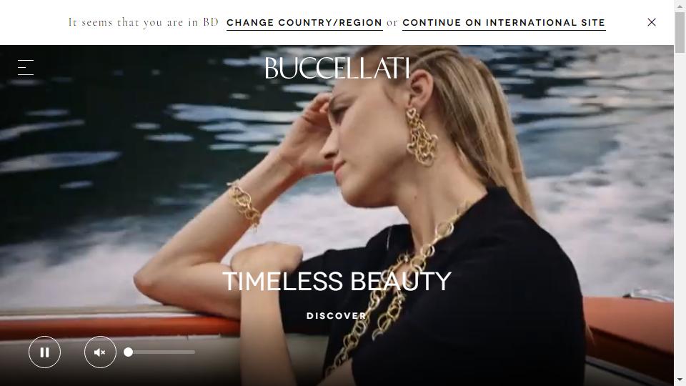
Task: Click the gold earring in the video
Action: 421,137
